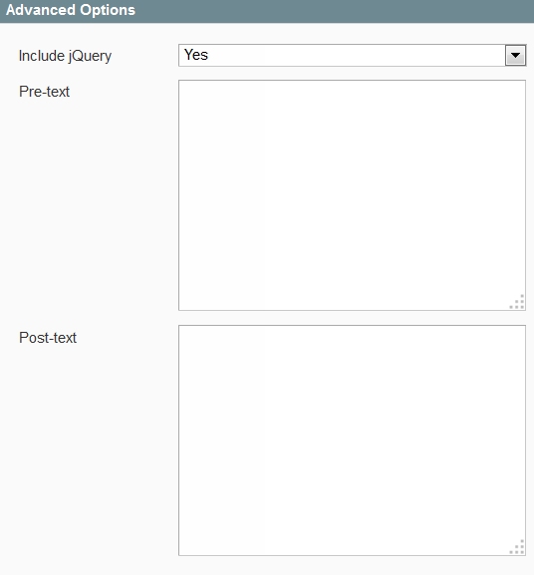
Task: Click the Advanced Options section header
Action: (267, 11)
